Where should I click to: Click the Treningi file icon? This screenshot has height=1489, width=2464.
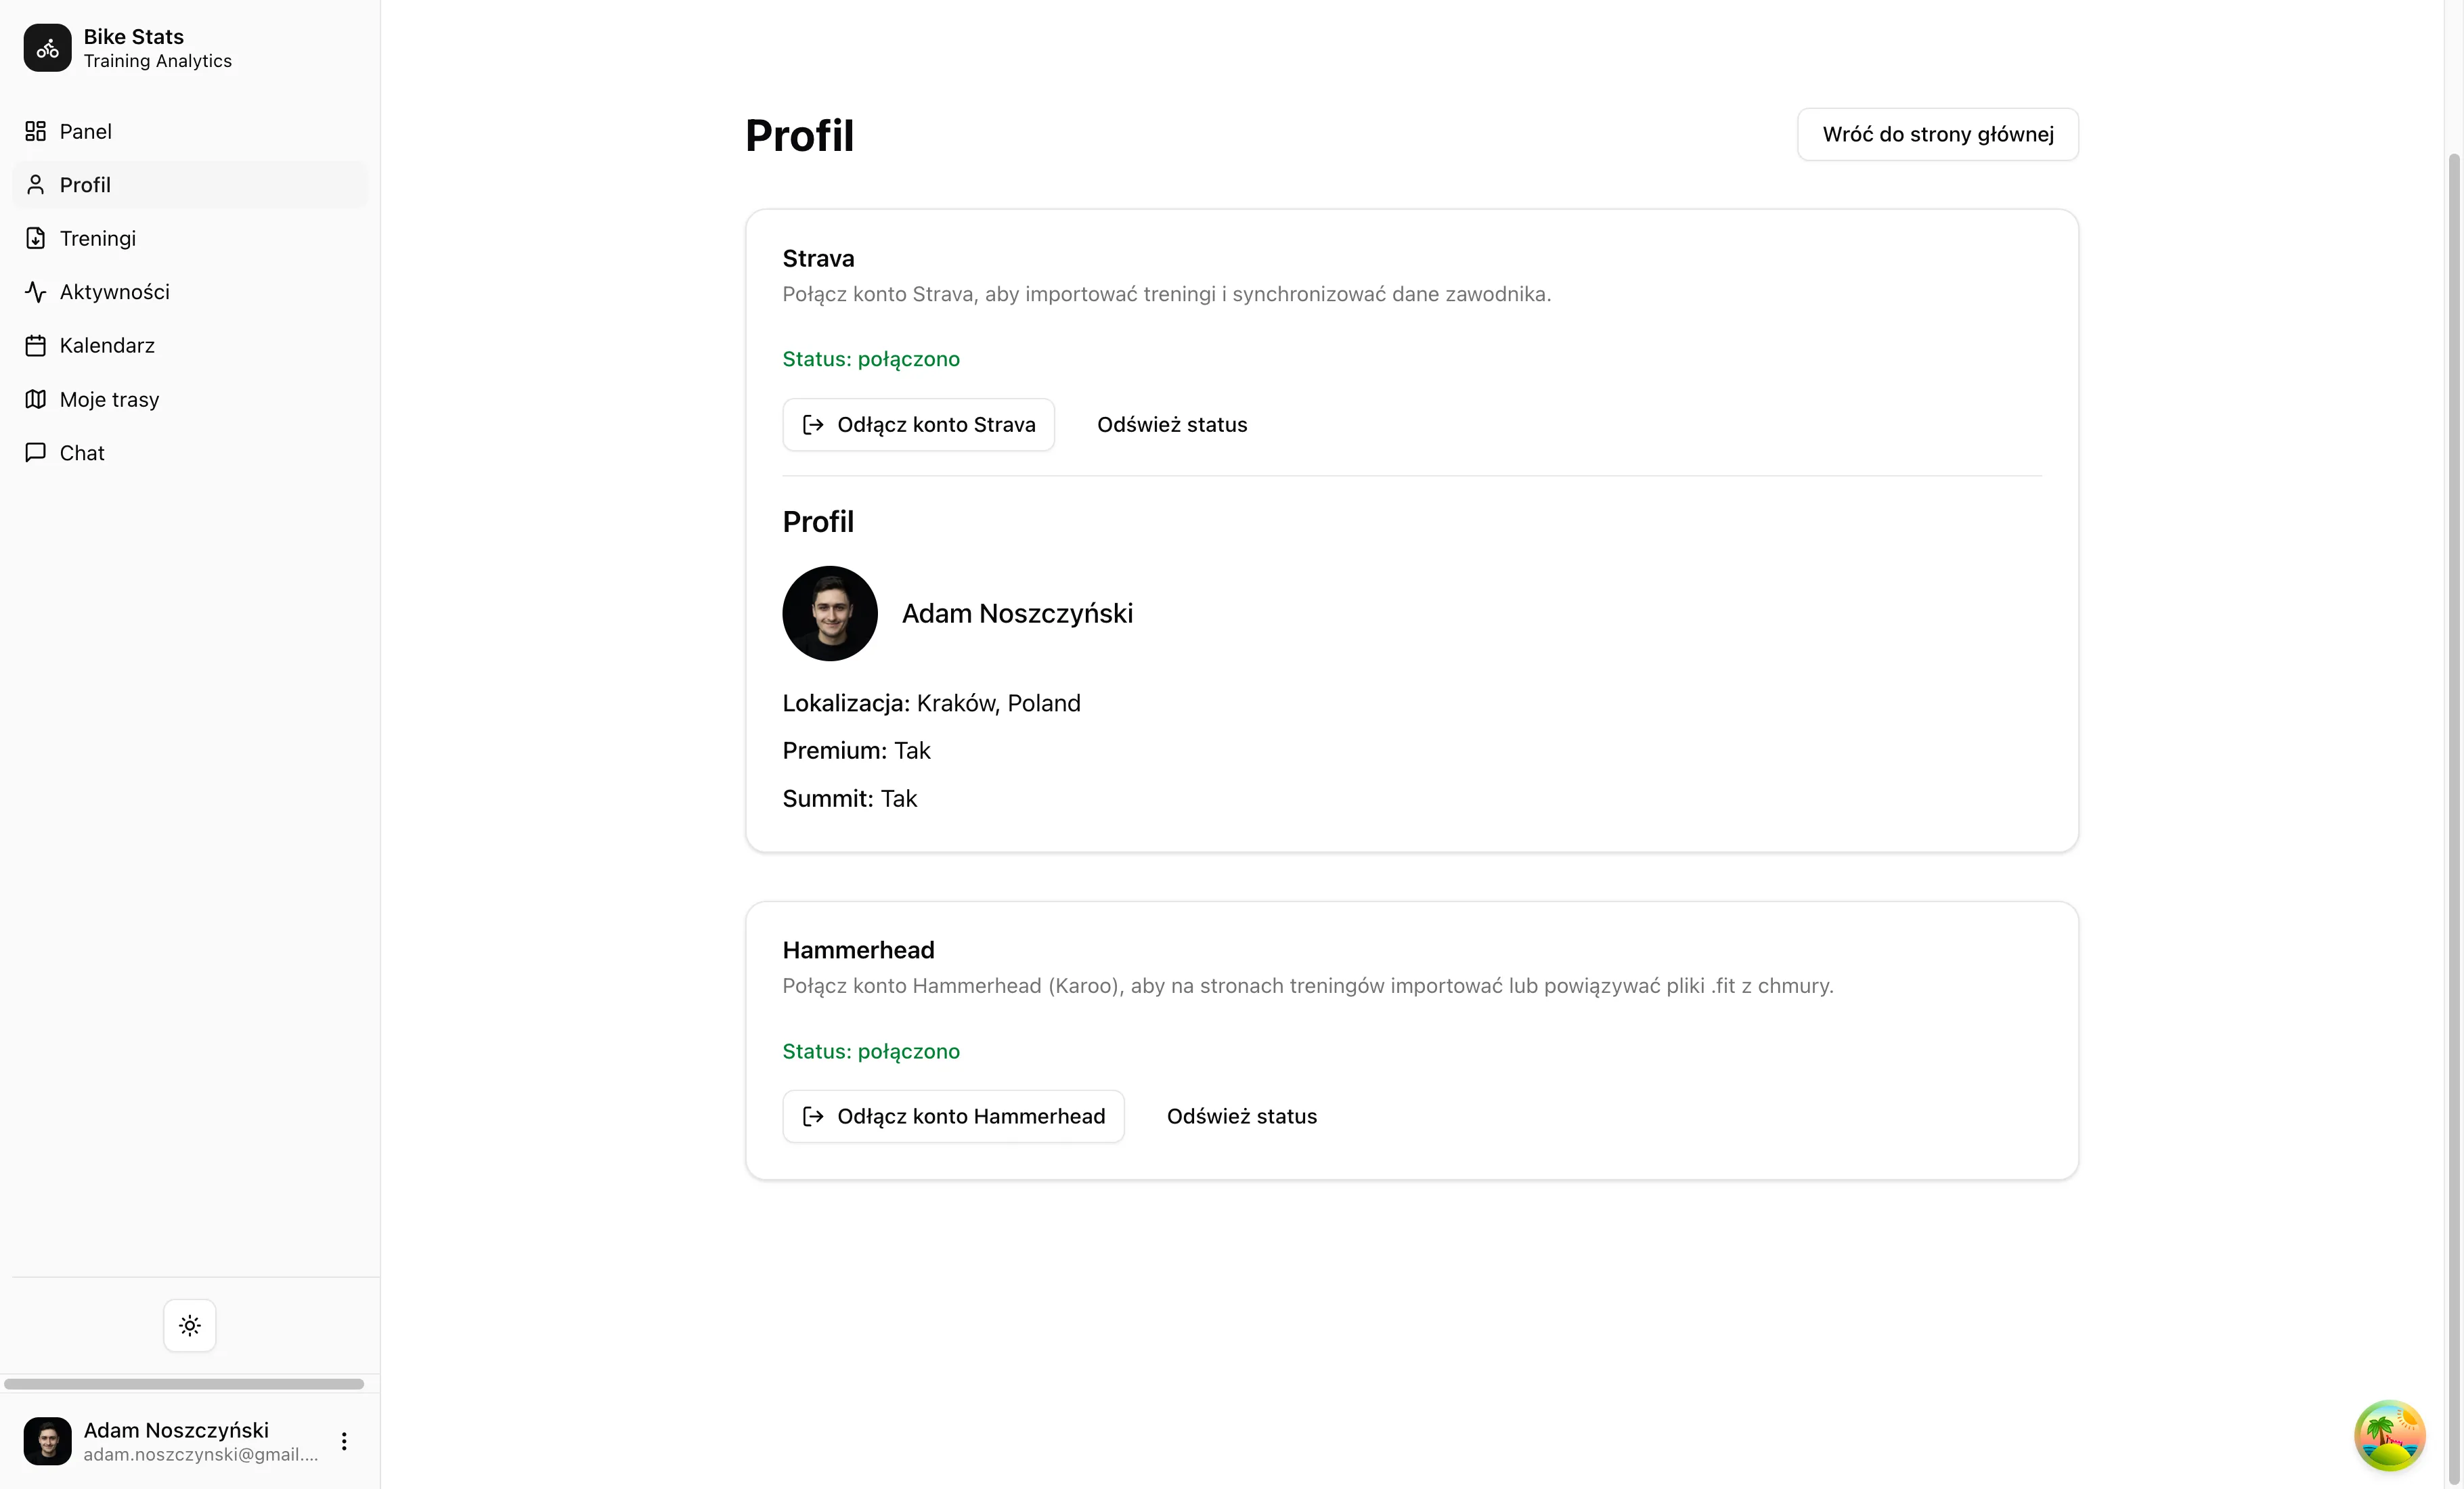[36, 238]
